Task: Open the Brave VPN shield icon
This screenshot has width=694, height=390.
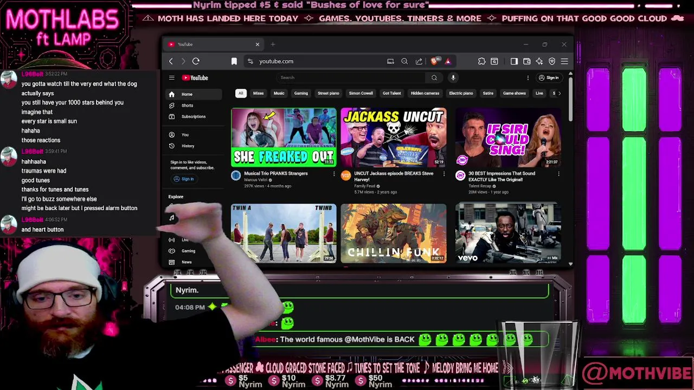Action: 552,61
